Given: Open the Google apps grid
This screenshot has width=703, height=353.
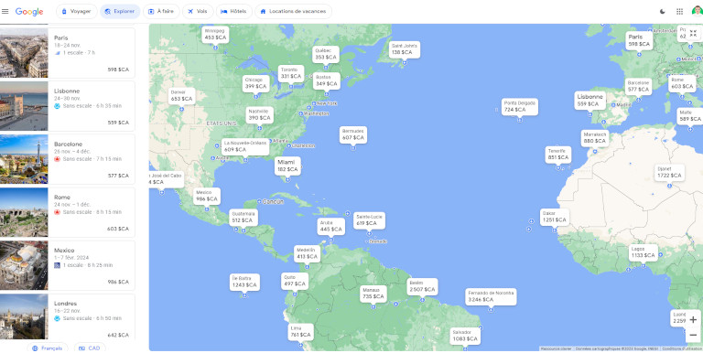Looking at the screenshot, I should (x=680, y=12).
